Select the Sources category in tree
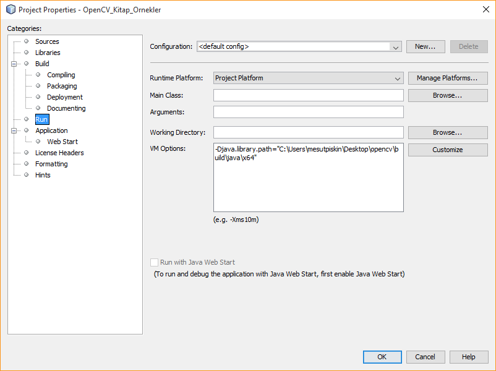This screenshot has height=371, width=496. tap(47, 41)
